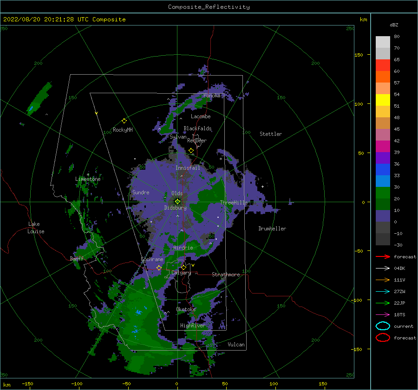Select the red 65–60 dBZ color swatch
This screenshot has height=390, width=418.
(x=383, y=65)
